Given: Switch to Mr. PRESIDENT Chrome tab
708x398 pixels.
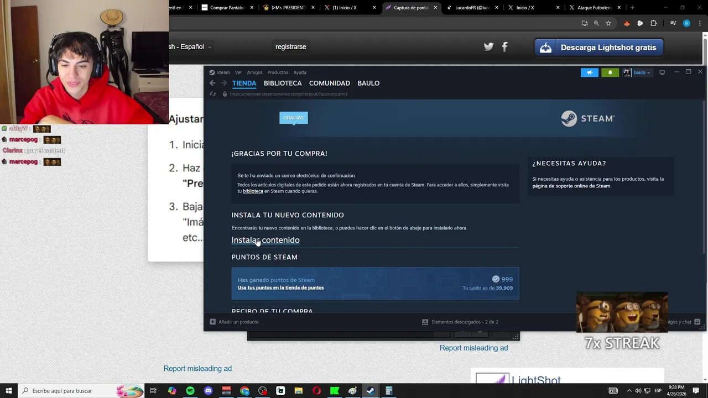Looking at the screenshot, I should [x=289, y=8].
